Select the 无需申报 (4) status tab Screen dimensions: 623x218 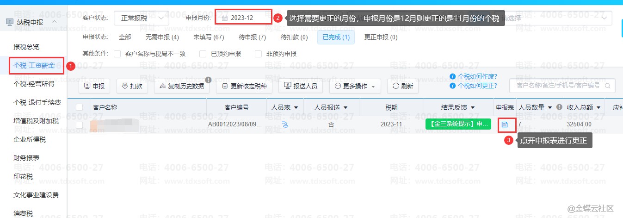click(x=162, y=37)
